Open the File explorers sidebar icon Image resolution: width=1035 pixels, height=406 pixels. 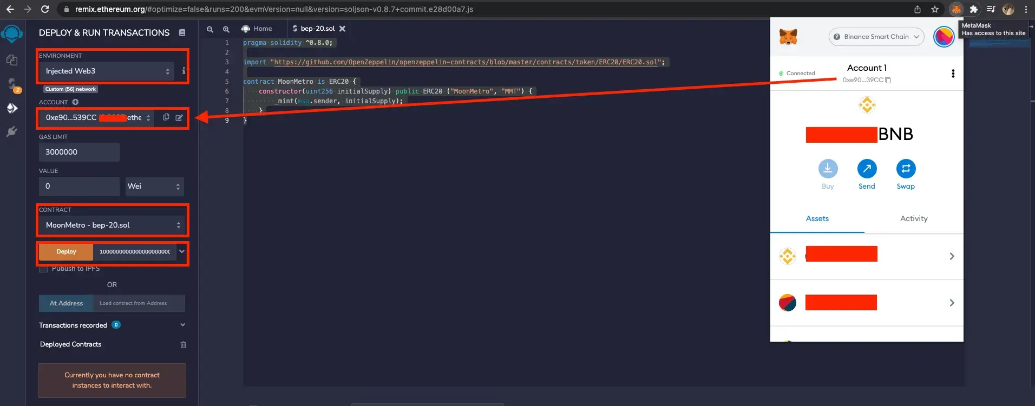12,60
